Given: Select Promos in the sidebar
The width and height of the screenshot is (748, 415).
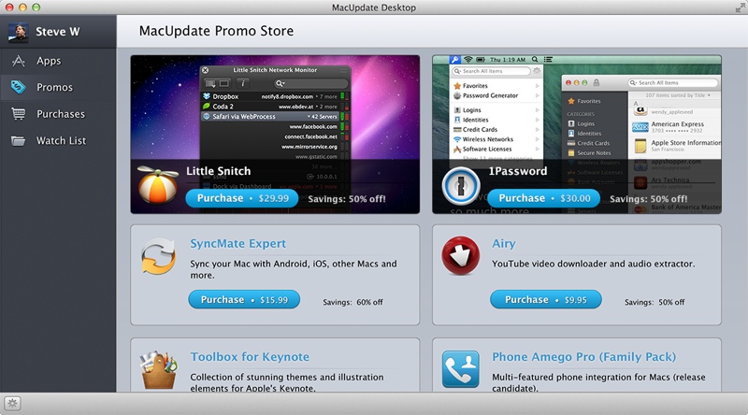Looking at the screenshot, I should click(58, 87).
